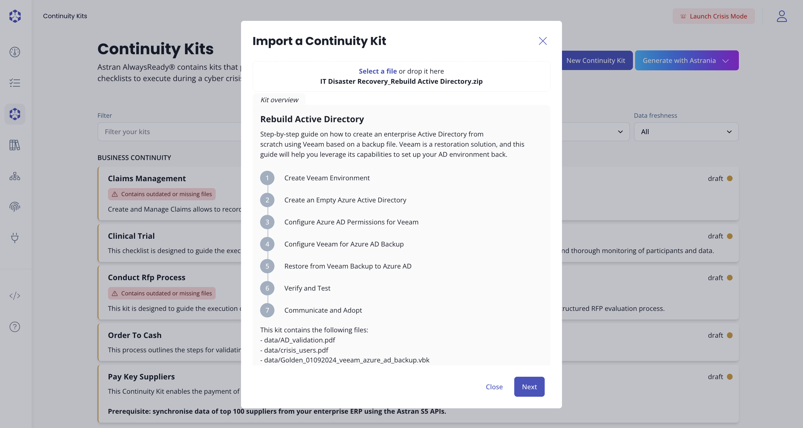Click the user profile icon
Viewport: 803px width, 428px height.
click(782, 16)
